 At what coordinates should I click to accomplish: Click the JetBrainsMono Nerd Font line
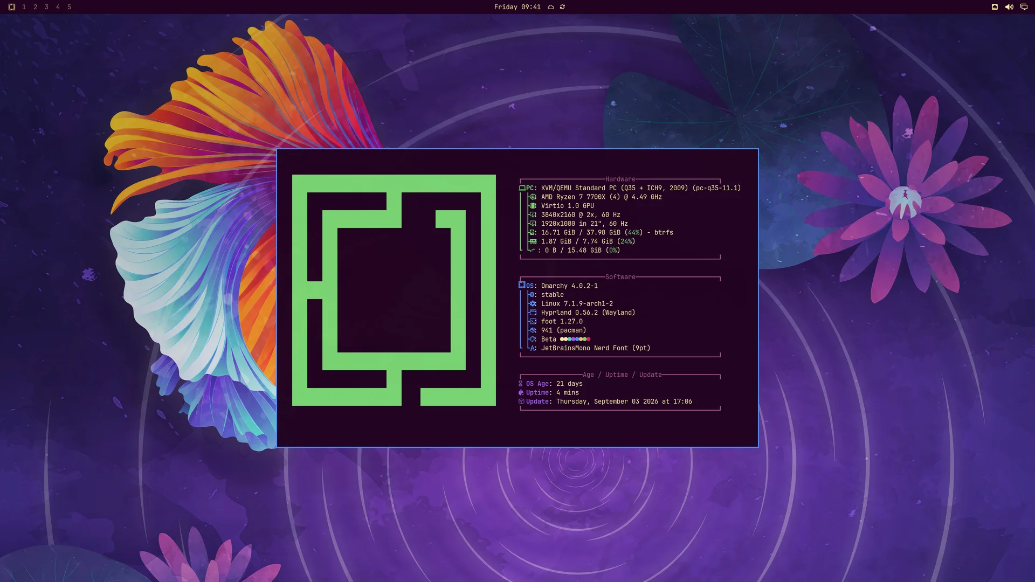596,348
